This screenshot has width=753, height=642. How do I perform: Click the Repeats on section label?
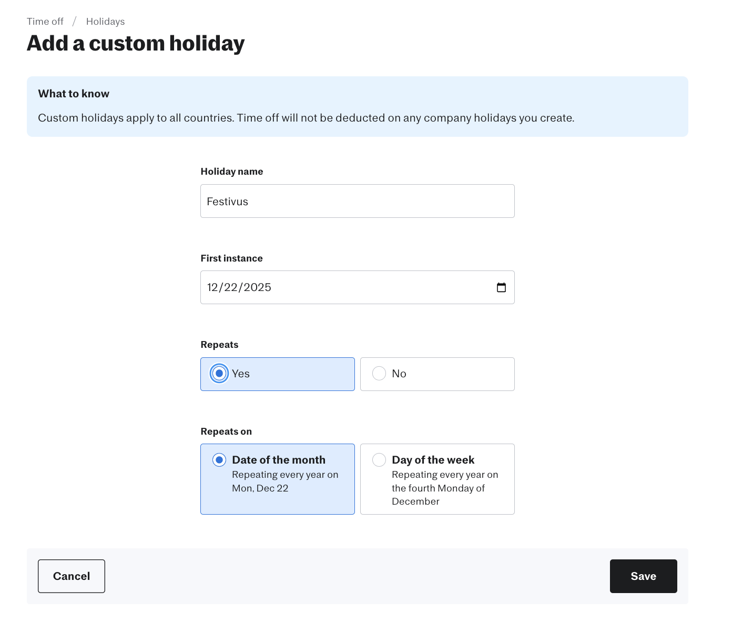tap(226, 432)
